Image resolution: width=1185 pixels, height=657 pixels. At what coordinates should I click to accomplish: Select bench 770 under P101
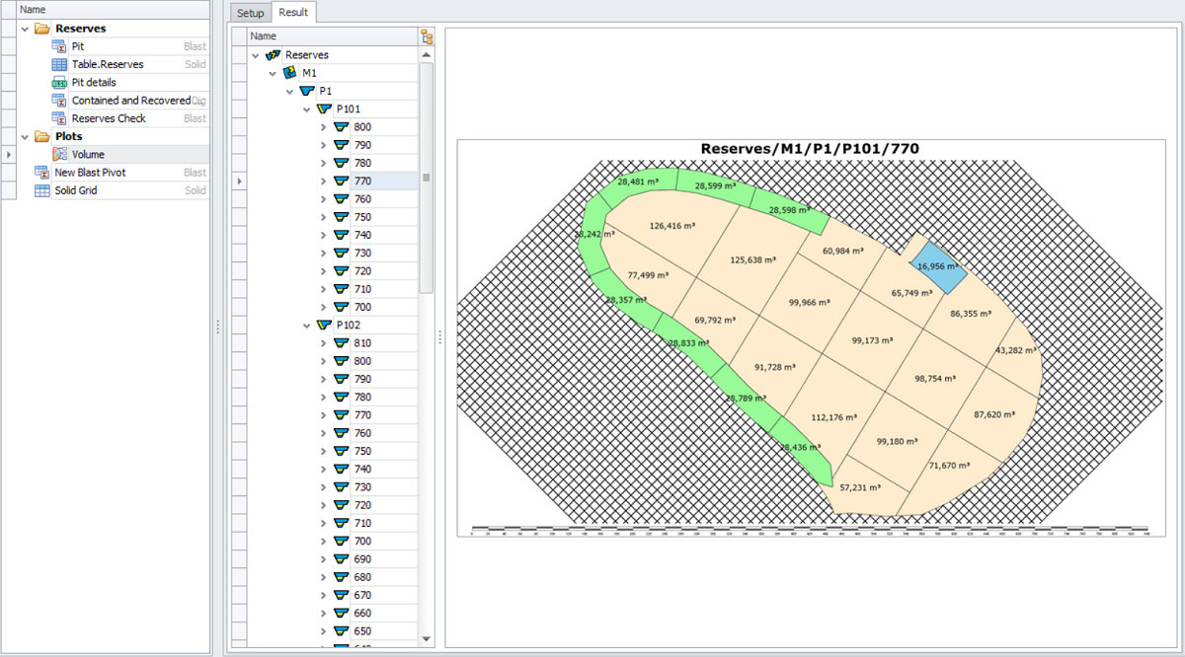coord(362,182)
